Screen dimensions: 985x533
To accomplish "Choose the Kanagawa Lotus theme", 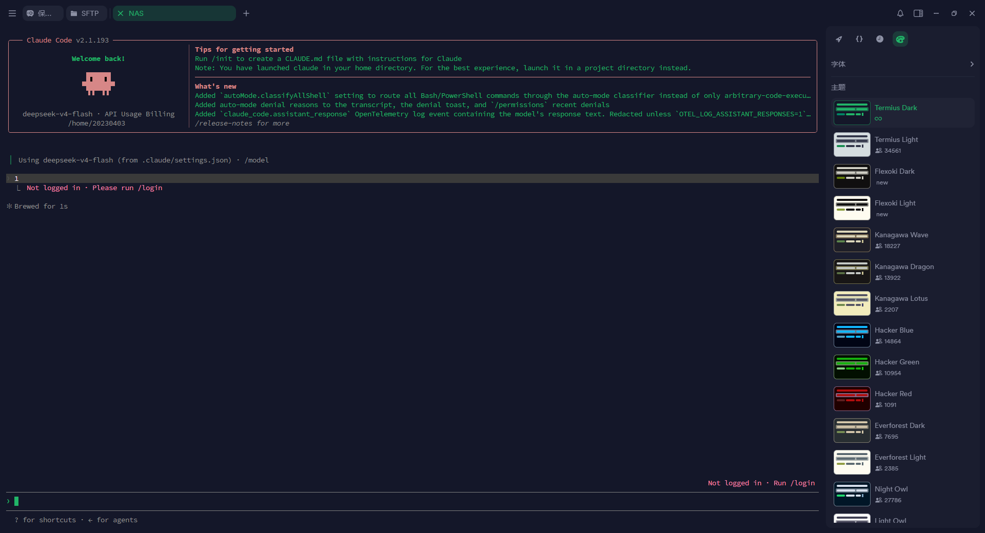I will (x=902, y=303).
